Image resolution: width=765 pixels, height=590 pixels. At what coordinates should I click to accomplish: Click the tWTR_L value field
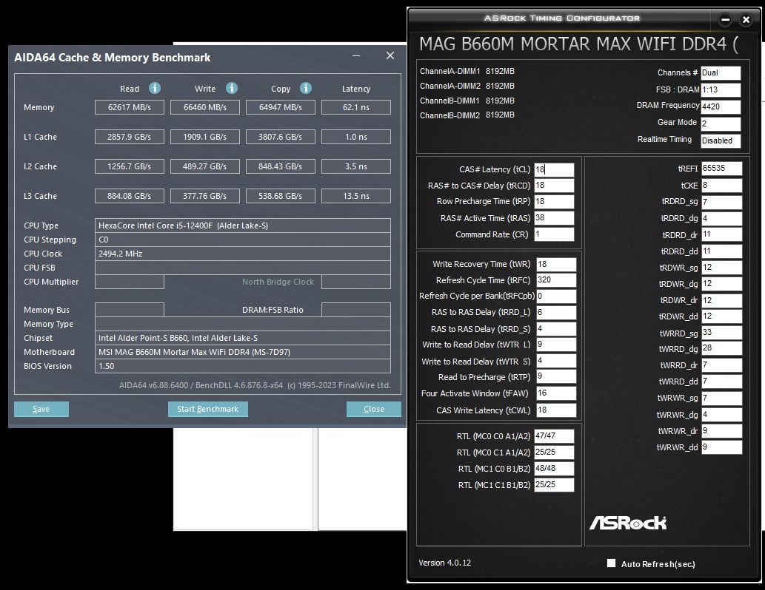pos(556,345)
